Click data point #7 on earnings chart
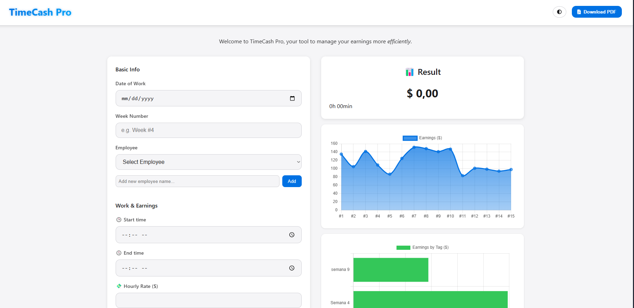 pyautogui.click(x=414, y=147)
